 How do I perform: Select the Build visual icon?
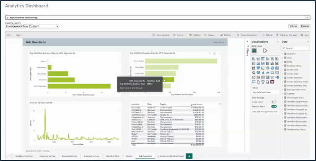point(254,51)
